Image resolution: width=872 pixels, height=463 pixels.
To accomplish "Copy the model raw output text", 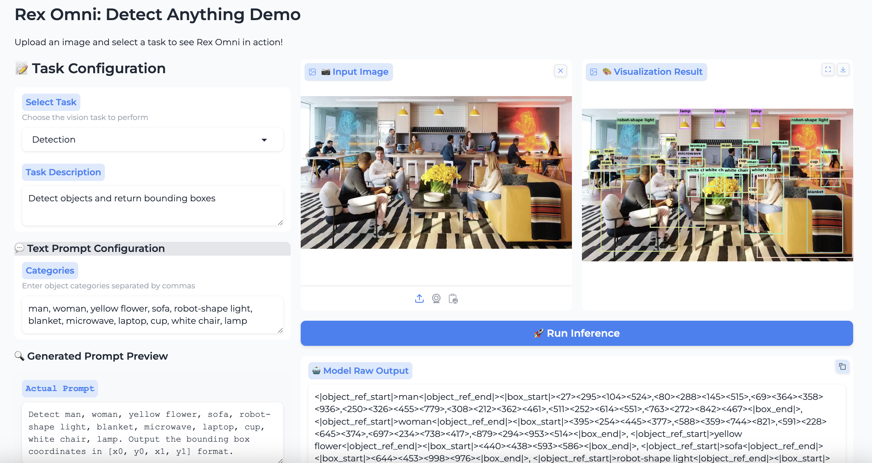I will point(842,367).
